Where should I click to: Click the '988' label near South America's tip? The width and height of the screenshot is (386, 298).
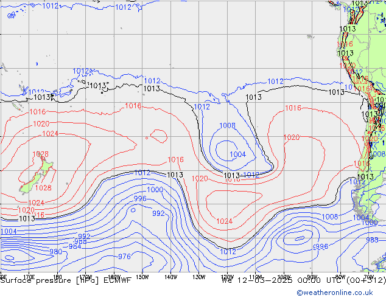372,240
